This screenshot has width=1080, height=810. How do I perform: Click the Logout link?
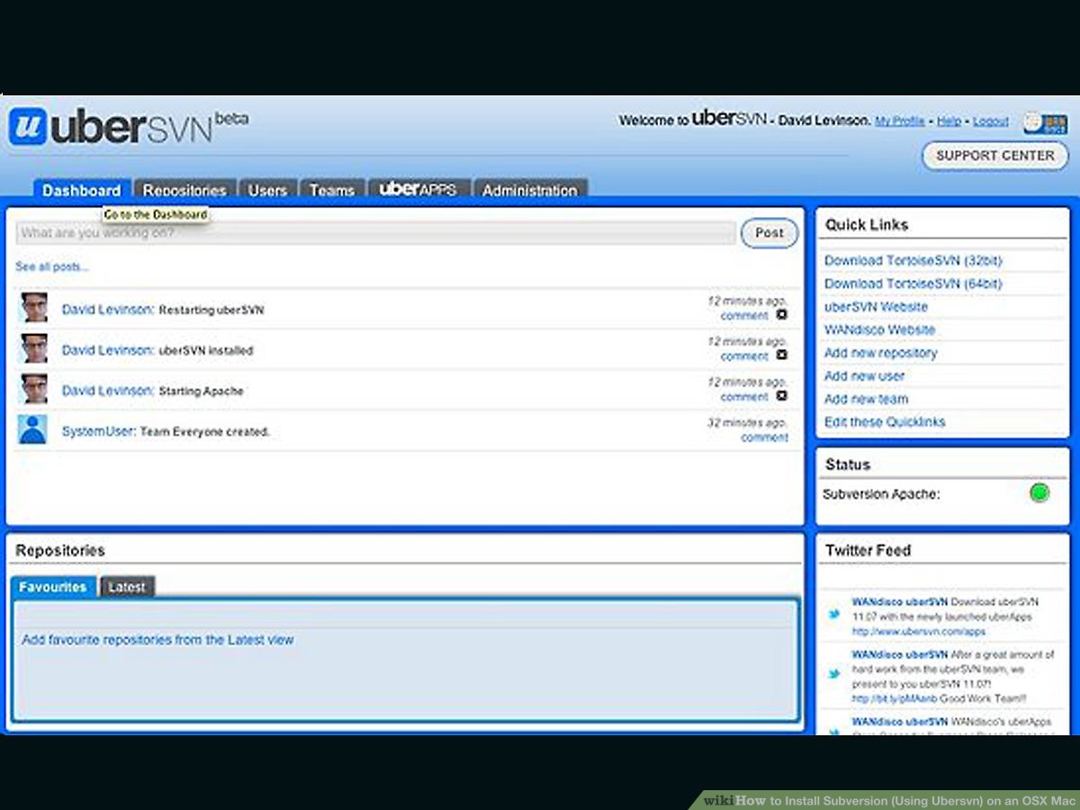pyautogui.click(x=991, y=121)
